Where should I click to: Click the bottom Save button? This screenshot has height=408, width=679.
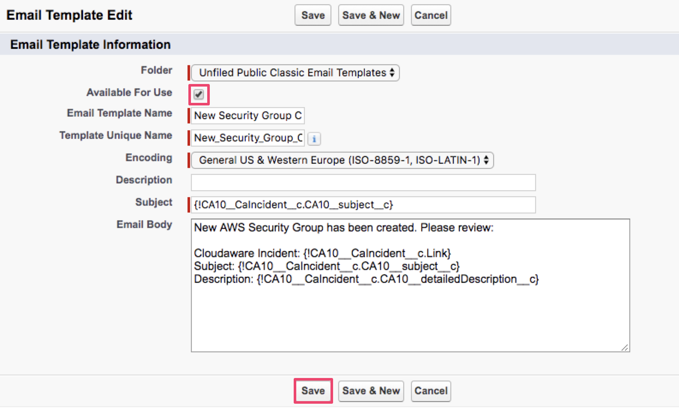313,391
